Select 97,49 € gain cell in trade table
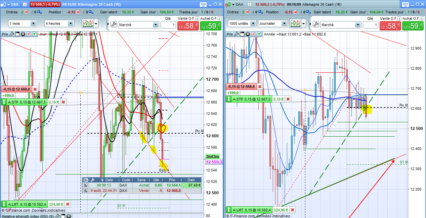Screen dimensions: 426x218 pyautogui.click(x=191, y=185)
